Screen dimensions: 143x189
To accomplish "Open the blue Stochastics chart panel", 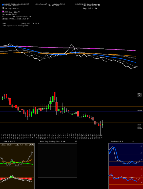I will (126, 155).
